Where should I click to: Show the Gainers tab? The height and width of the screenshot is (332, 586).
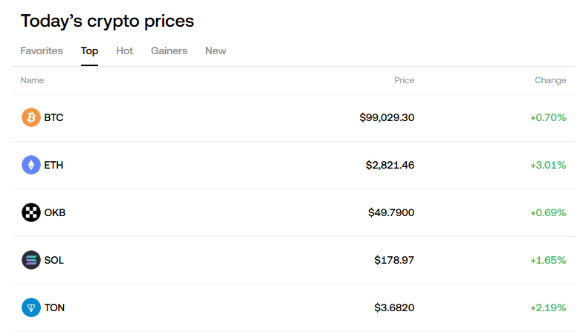tap(169, 51)
